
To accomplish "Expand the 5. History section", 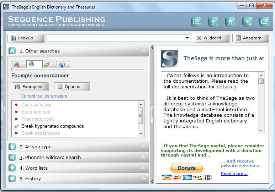I will [78, 179].
